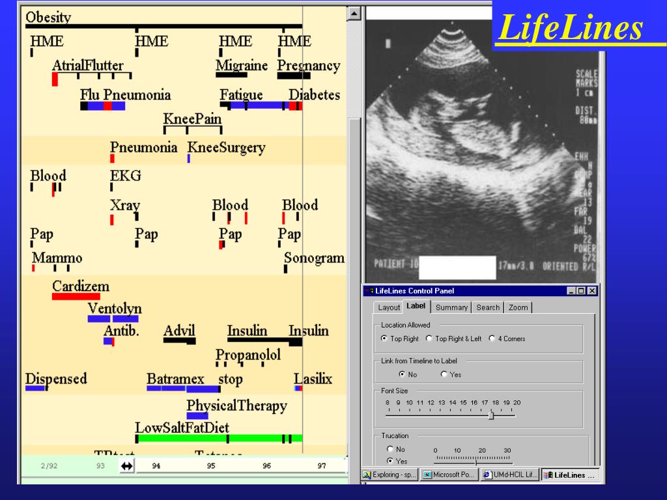Click the Antib. label
Screen dimensions: 667x500
coord(121,331)
